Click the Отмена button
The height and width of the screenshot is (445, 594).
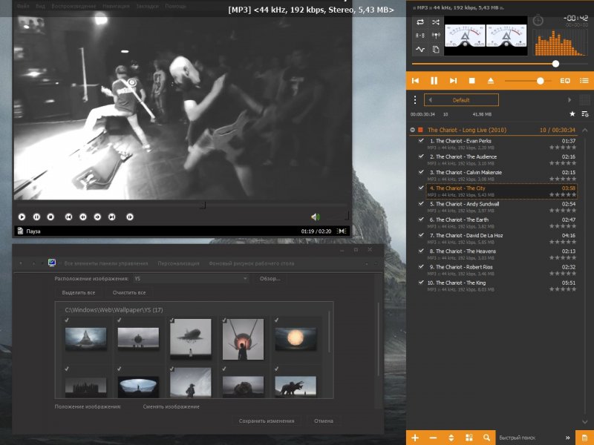(x=324, y=421)
